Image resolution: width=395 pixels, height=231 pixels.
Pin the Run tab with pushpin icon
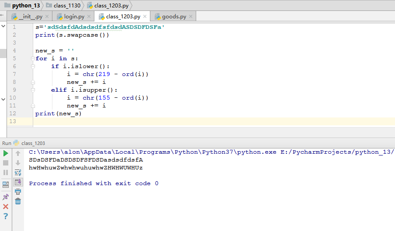(x=6, y=197)
